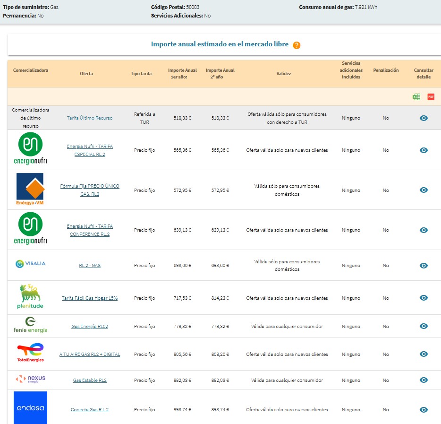View details of Gas Estable RL2 offer
Viewport: 441px width, 424px height.
(424, 380)
